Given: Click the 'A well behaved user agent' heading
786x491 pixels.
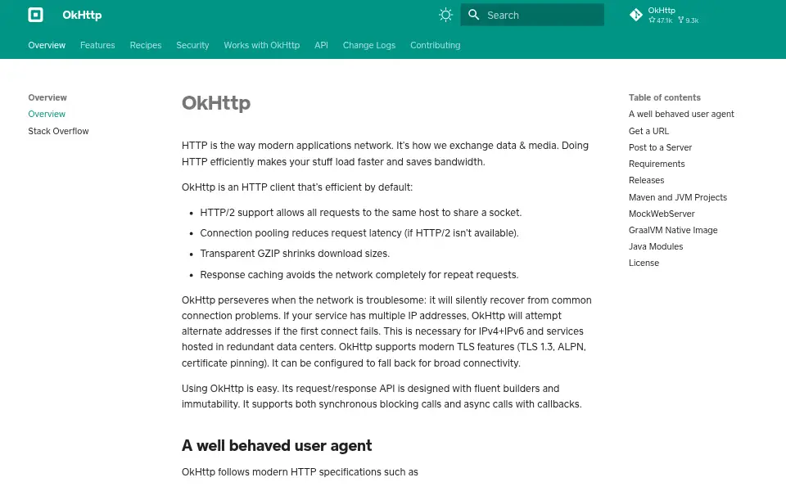Looking at the screenshot, I should click(x=277, y=445).
